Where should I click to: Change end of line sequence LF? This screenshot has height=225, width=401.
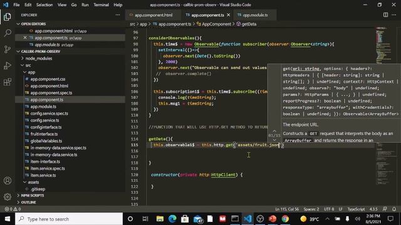[341, 209]
